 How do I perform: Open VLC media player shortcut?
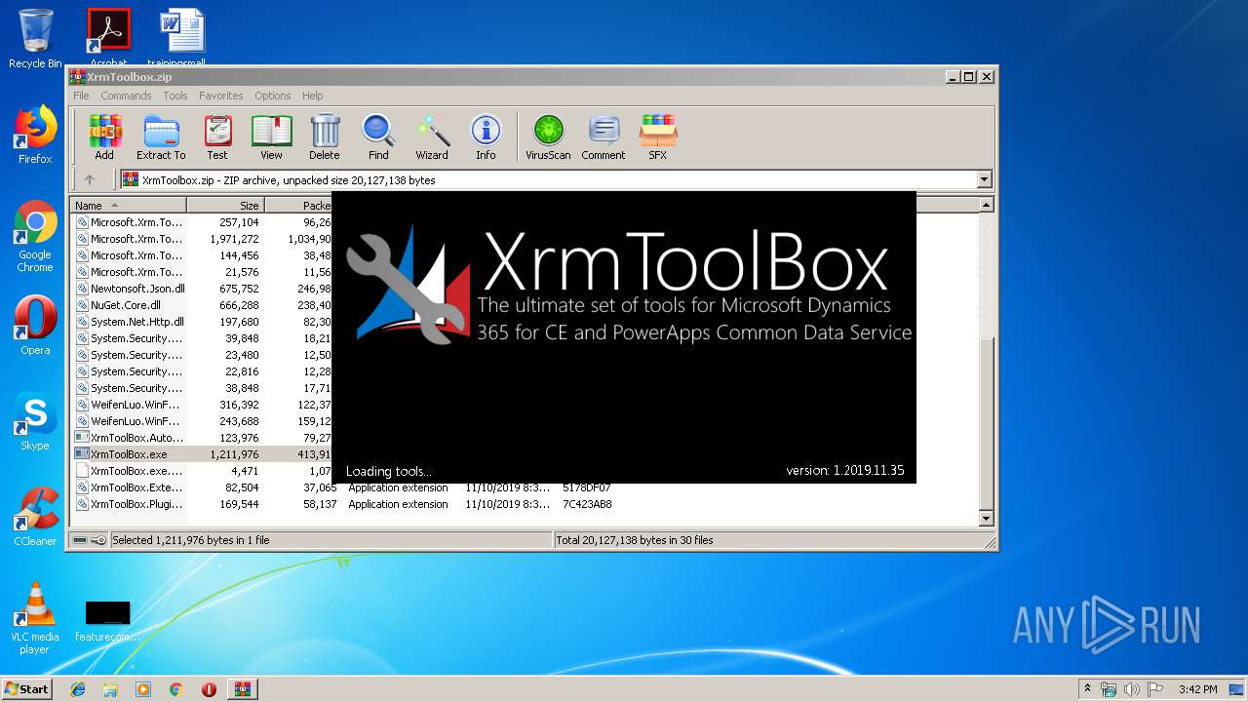35,618
